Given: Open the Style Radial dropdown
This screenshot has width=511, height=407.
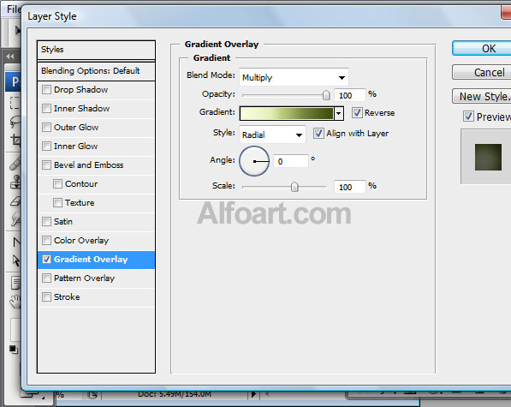Looking at the screenshot, I should pyautogui.click(x=272, y=135).
